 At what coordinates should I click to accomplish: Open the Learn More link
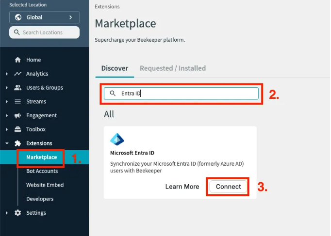pyautogui.click(x=182, y=187)
